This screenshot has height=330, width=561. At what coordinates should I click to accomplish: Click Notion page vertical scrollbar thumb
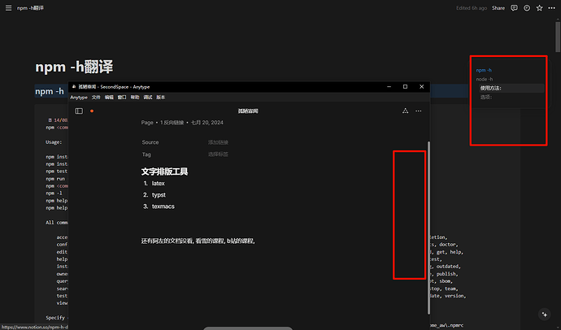pyautogui.click(x=558, y=35)
